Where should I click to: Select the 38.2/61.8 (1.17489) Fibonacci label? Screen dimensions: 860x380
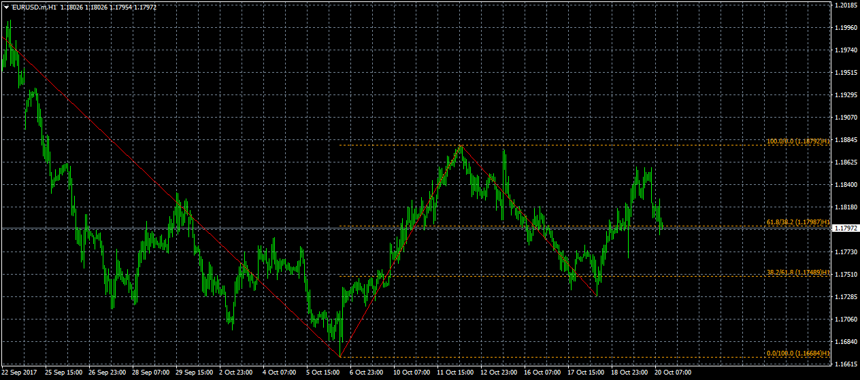pos(798,273)
